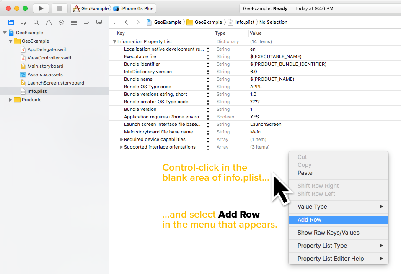The image size is (401, 274).
Task: Open the Issue navigator warning icon
Action: pos(49,23)
